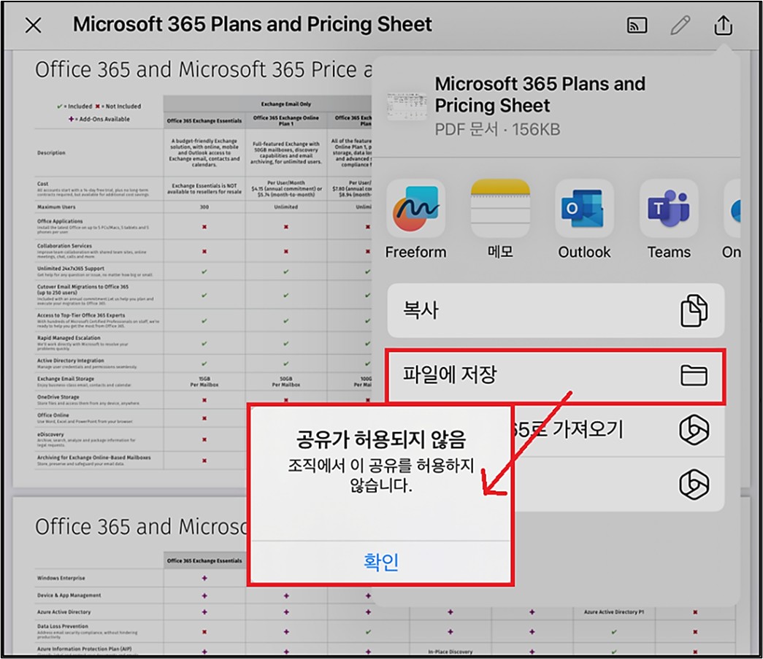763x659 pixels.
Task: Close the document with the X button
Action: tap(34, 26)
